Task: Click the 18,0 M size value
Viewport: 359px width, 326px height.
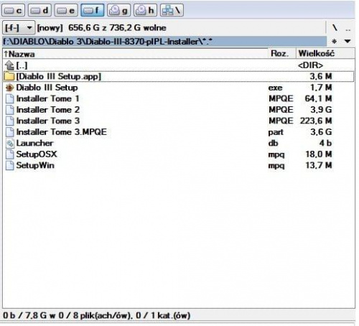Action: pyautogui.click(x=319, y=154)
